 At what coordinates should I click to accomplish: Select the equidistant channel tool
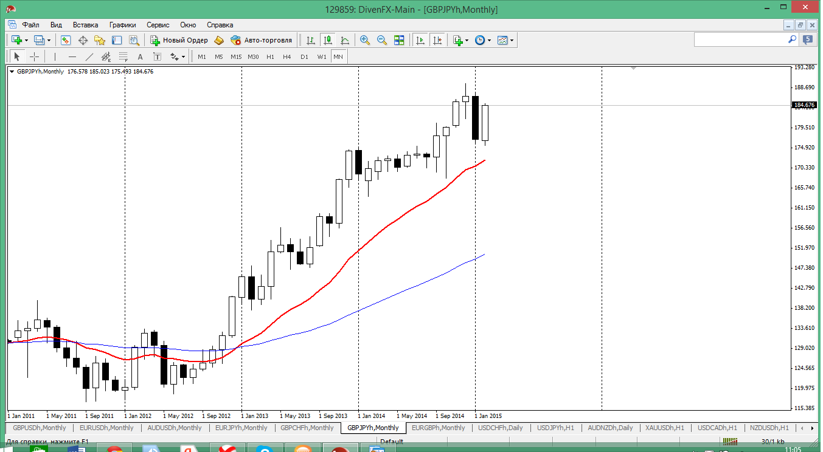[106, 56]
